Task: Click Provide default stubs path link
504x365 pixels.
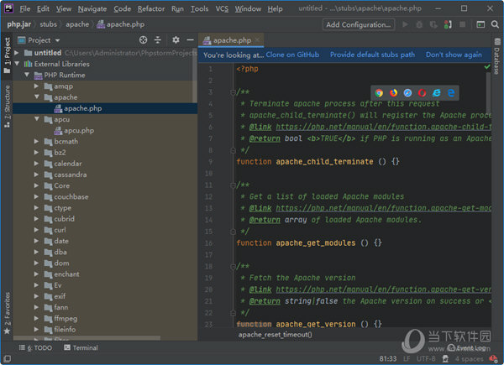Action: pyautogui.click(x=372, y=55)
